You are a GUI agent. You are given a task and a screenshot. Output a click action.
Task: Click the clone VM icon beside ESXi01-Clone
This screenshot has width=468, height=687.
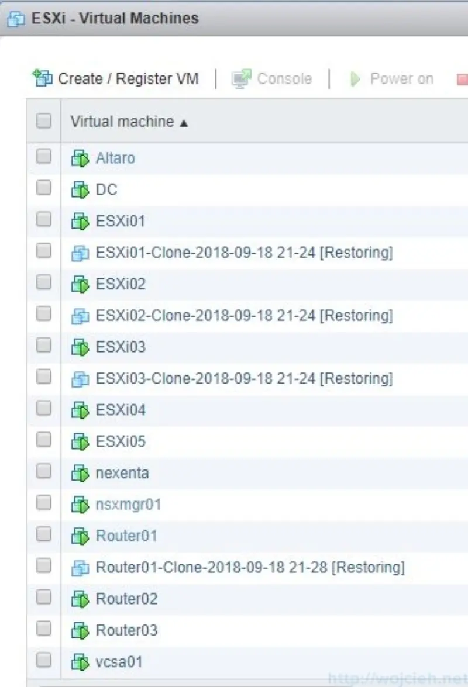(x=80, y=252)
